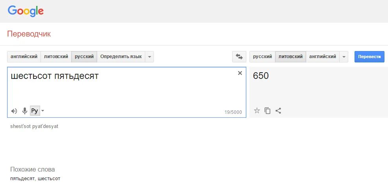
Task: Clear the source text with the X icon
Action: tap(240, 73)
